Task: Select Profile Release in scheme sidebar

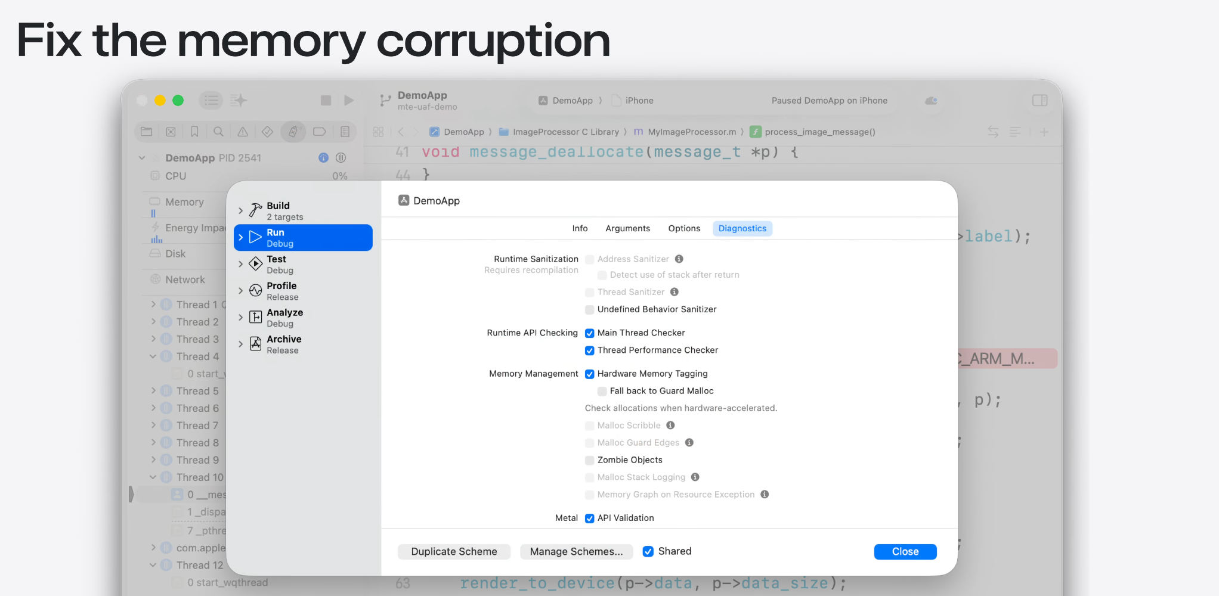Action: (x=303, y=291)
